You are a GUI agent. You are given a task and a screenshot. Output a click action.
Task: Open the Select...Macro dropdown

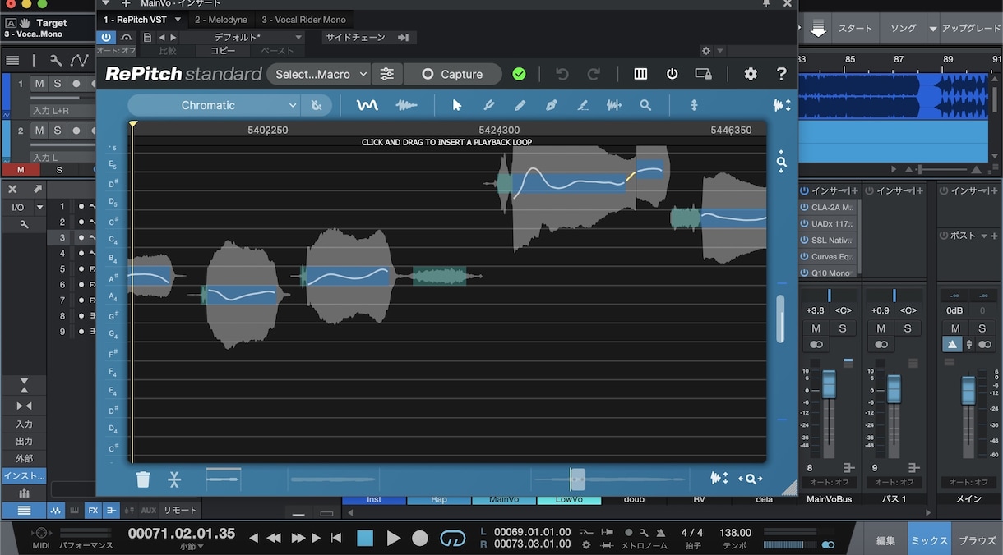click(320, 74)
